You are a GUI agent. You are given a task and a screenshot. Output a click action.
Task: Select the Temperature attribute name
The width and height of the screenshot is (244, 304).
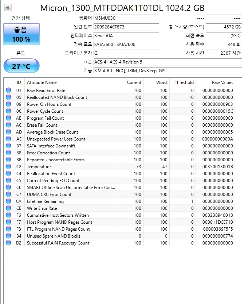tap(39, 167)
